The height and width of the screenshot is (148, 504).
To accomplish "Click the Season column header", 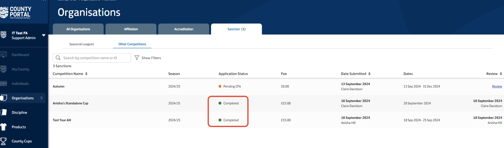I will (x=174, y=74).
